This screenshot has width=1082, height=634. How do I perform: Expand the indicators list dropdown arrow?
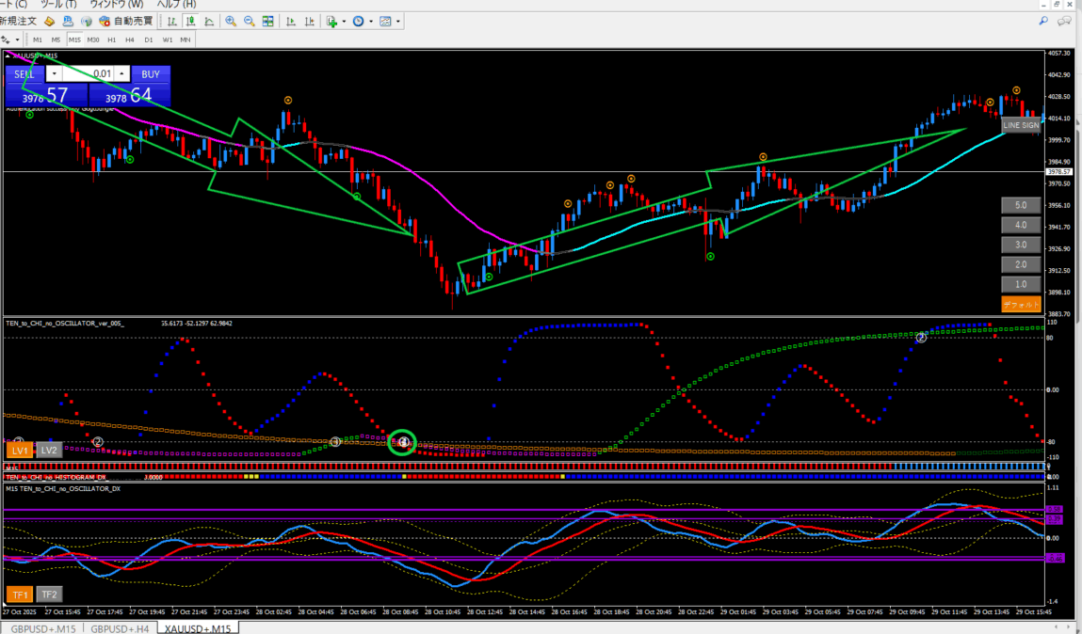coord(344,21)
